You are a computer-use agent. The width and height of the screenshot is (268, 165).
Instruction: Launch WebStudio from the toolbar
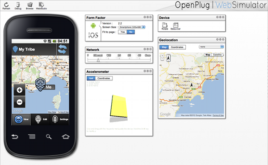[x=41, y=6]
